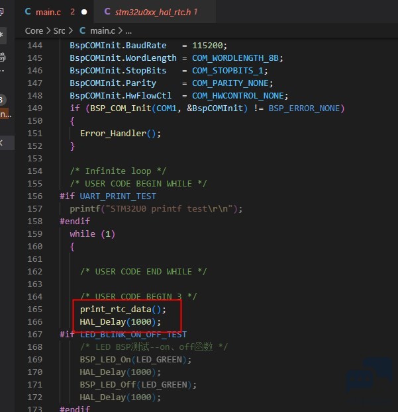Click COM_STOPBITS_1 on line 146
Screen dimensions: 398x412
coord(228,71)
